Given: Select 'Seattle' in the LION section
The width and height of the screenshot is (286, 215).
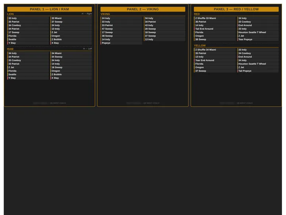Looking at the screenshot, I should point(28,39).
